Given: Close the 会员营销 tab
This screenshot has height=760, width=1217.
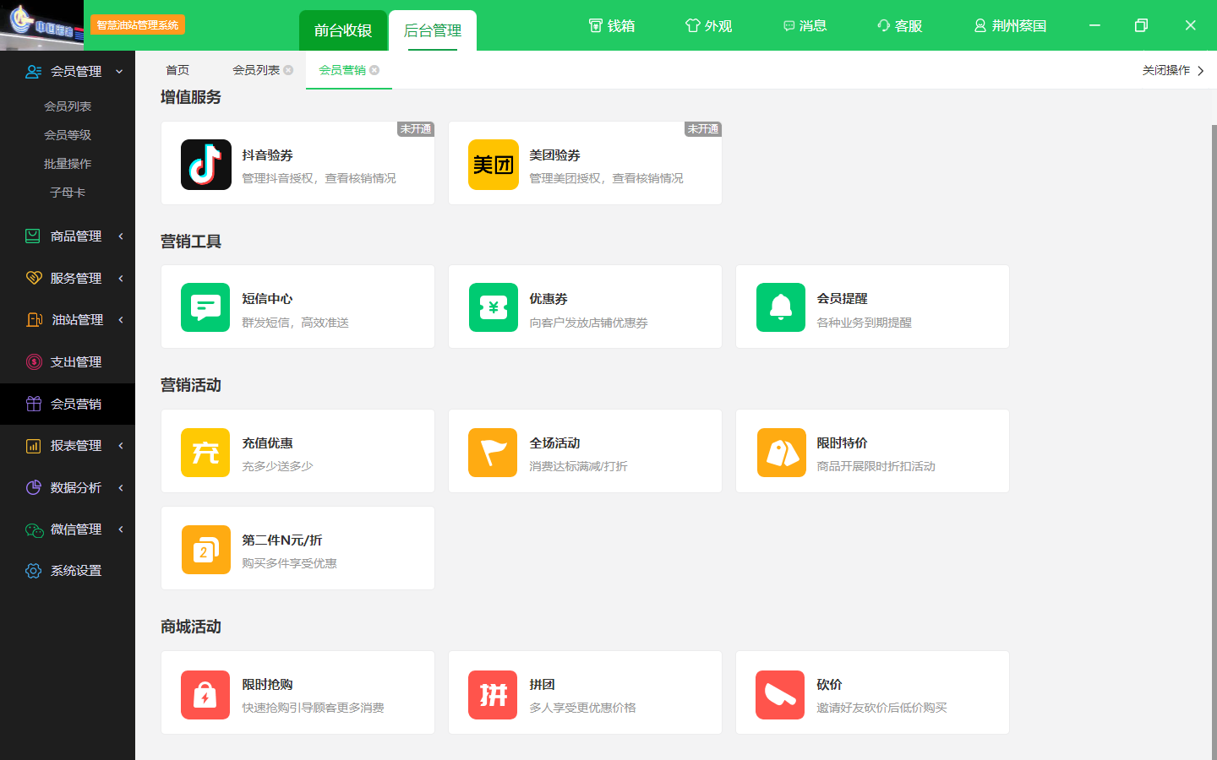Looking at the screenshot, I should 374,70.
